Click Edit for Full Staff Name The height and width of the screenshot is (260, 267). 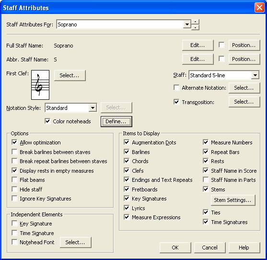point(197,45)
